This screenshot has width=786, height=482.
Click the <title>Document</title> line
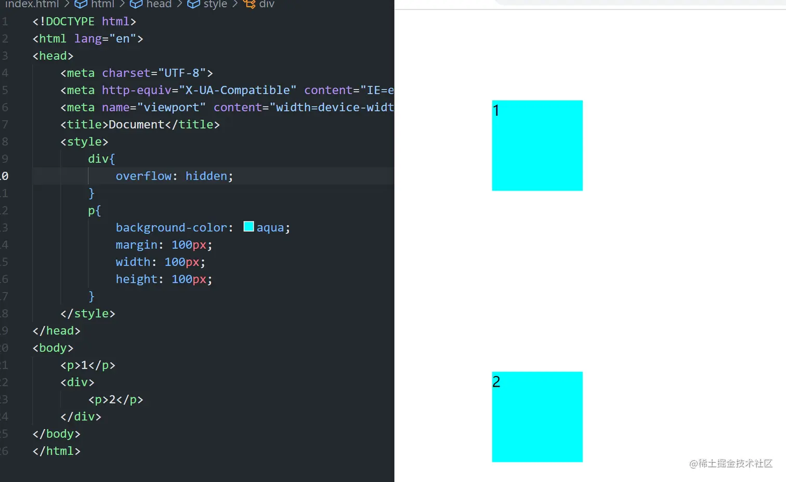click(x=140, y=125)
